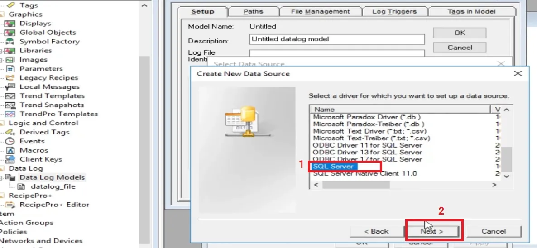This screenshot has height=248, width=537.
Task: Select RecipePro+ folder node
Action: point(30,196)
